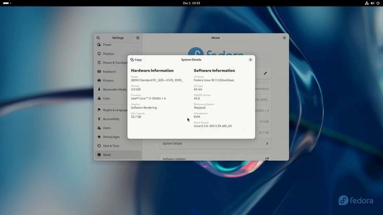
Task: Open Software Updates external link icon
Action: pyautogui.click(x=267, y=159)
